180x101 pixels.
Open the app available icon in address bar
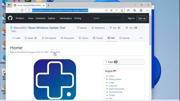(x=106, y=10)
